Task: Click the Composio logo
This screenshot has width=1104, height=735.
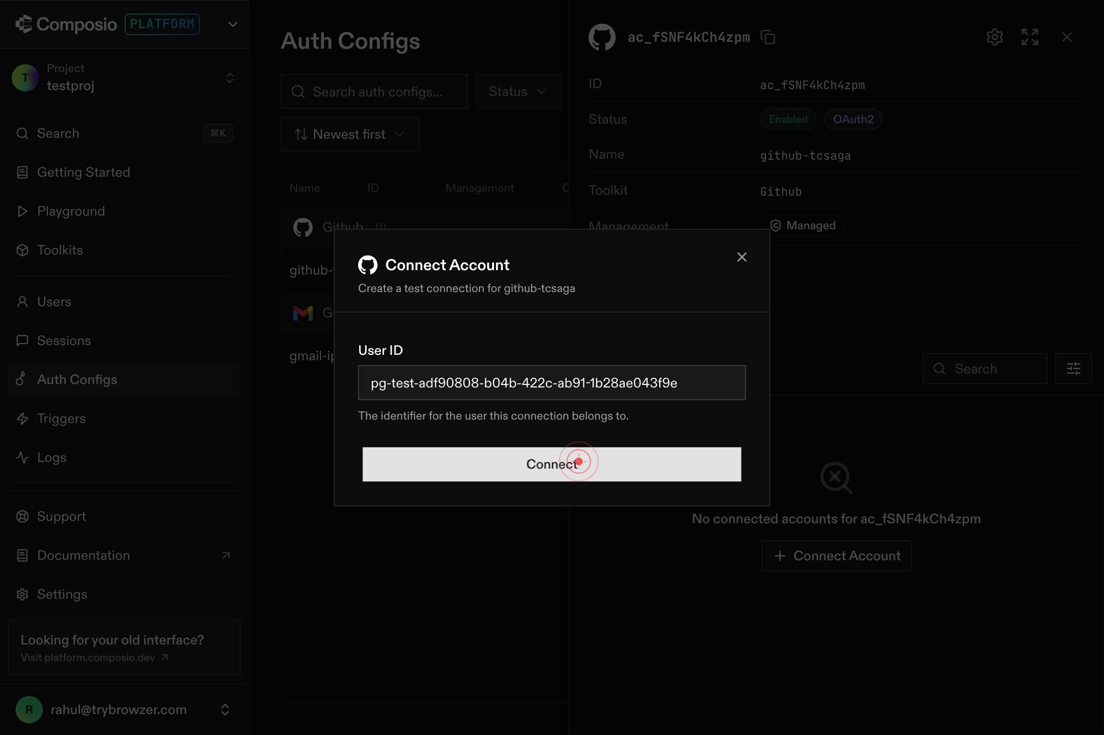Action: point(66,24)
